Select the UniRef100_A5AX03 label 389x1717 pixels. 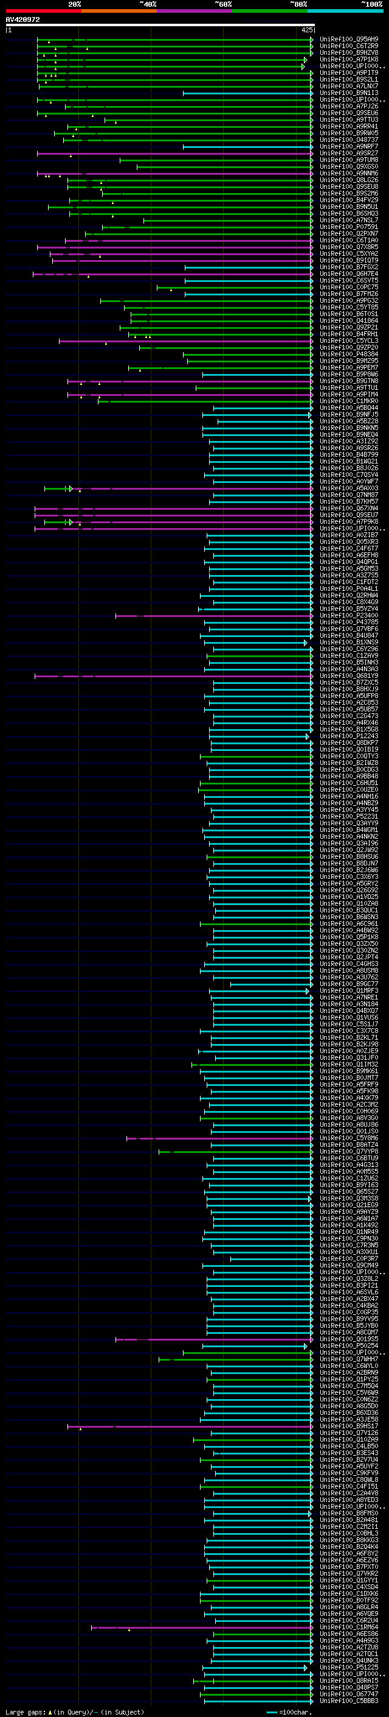tap(348, 488)
